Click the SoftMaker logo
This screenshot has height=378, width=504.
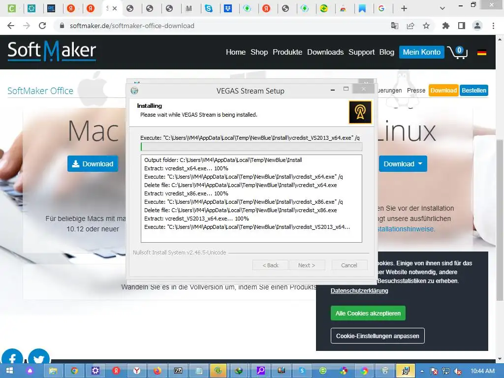[52, 51]
